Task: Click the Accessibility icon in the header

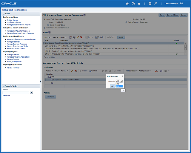Action: click(x=150, y=4)
